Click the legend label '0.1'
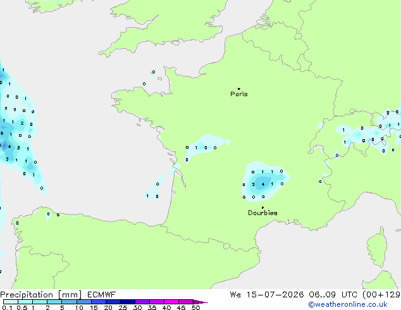Screen dimensions: 401x310 point(7,307)
